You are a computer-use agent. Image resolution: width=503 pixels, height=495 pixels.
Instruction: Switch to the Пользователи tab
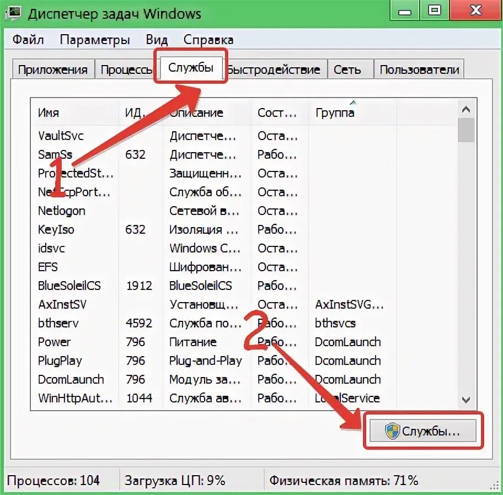tap(419, 69)
